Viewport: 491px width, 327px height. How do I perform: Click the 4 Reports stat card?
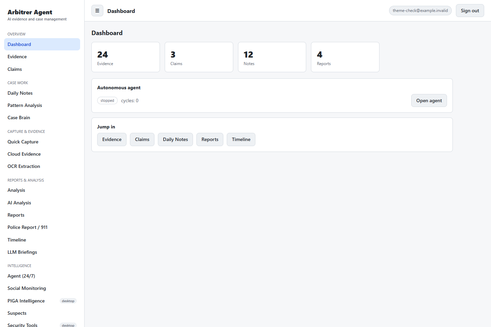pyautogui.click(x=345, y=57)
